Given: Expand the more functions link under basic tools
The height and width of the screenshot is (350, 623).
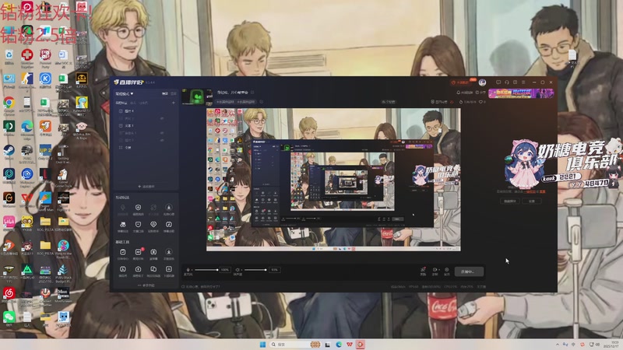Looking at the screenshot, I should tap(146, 285).
